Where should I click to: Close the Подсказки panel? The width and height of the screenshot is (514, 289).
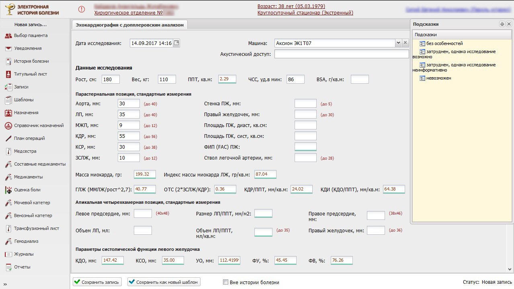(x=508, y=24)
